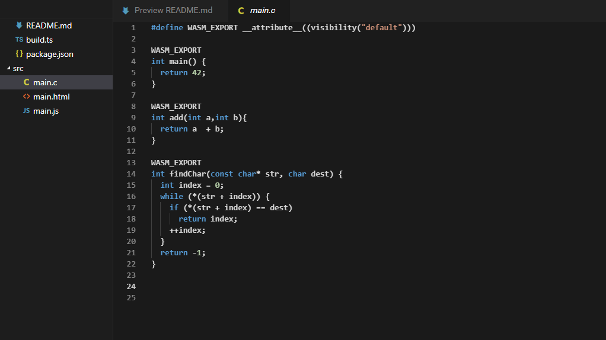
Task: Select the main.c editor tab label
Action: click(262, 11)
